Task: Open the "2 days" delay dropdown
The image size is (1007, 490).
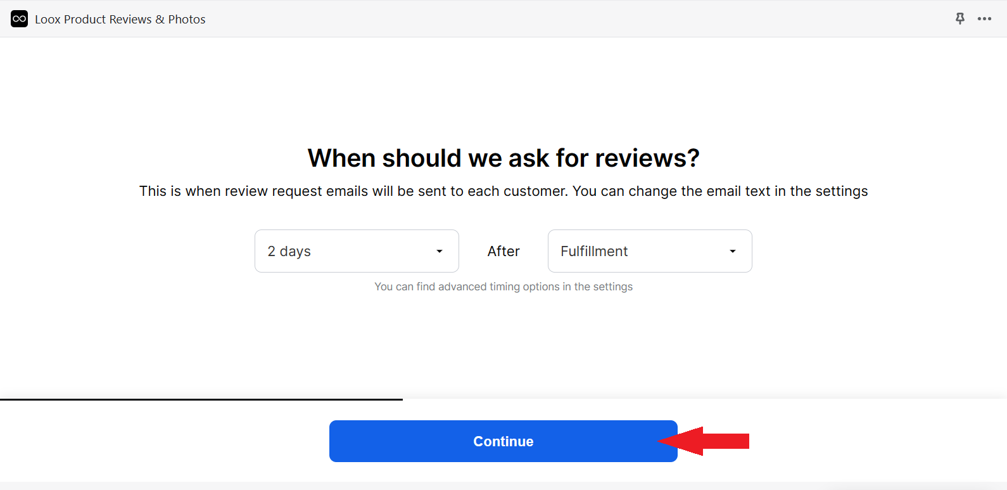Action: coord(357,251)
